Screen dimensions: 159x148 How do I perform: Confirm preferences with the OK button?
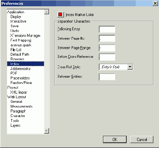pyautogui.click(x=115, y=139)
